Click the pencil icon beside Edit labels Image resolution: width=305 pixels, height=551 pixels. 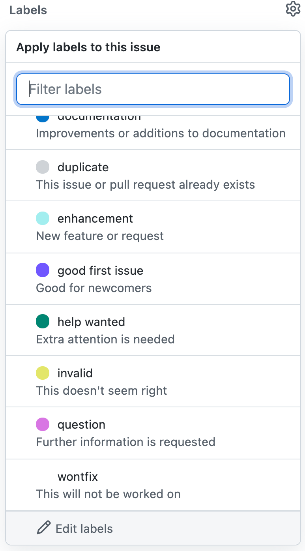(44, 528)
